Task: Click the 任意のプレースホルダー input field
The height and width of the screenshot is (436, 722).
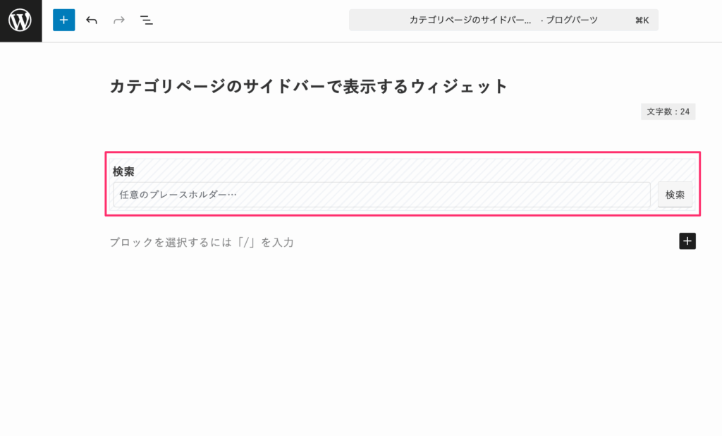Action: [381, 195]
